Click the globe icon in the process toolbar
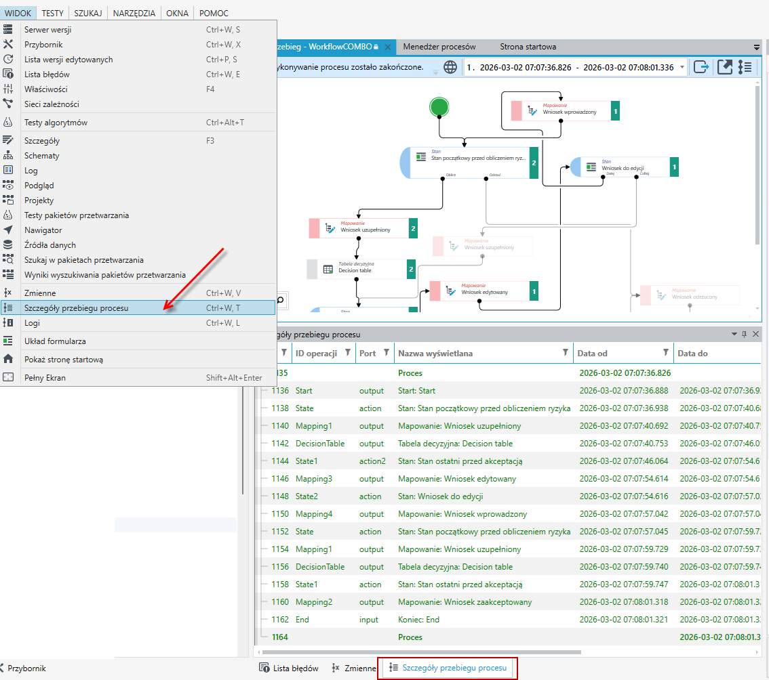Image resolution: width=769 pixels, height=680 pixels. click(x=450, y=67)
